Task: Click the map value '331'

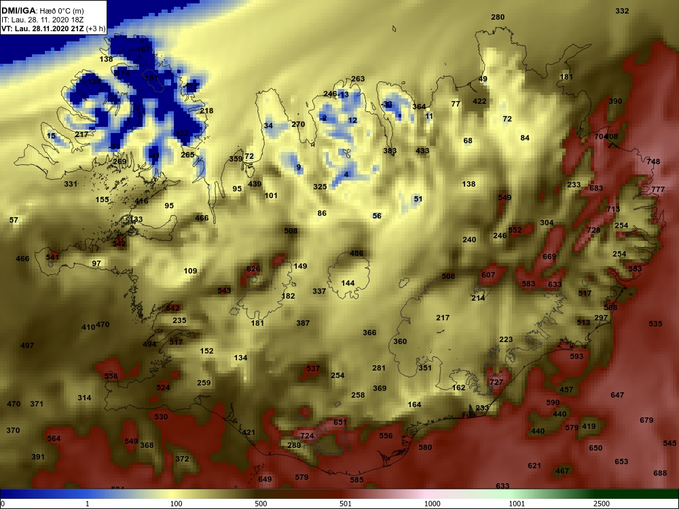Action: [x=71, y=184]
